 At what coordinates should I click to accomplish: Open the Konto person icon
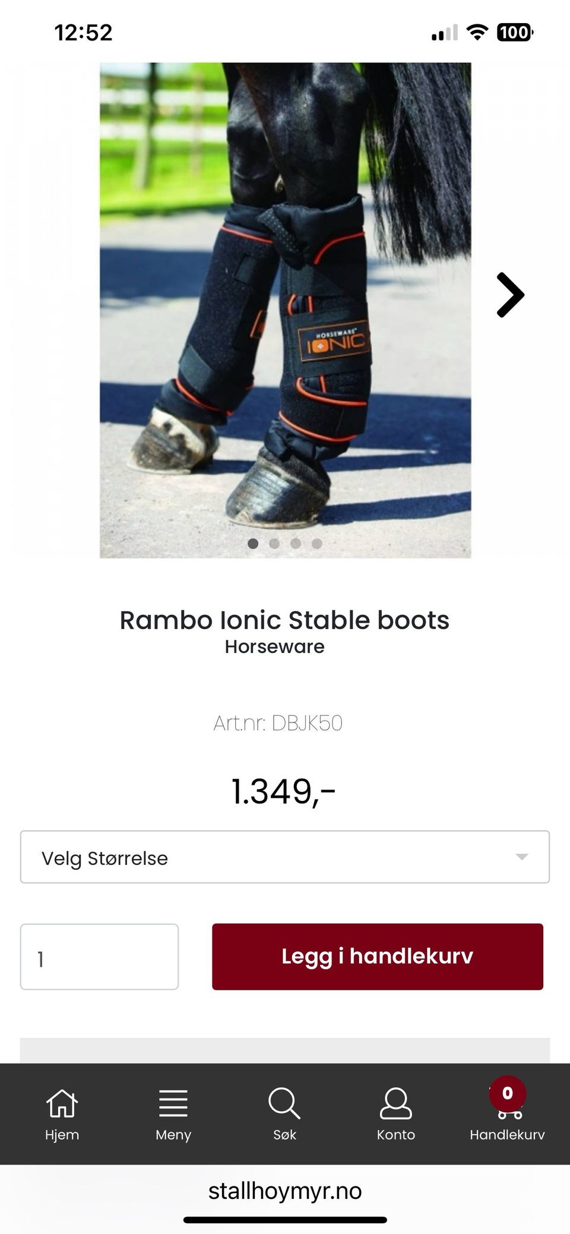(395, 1103)
